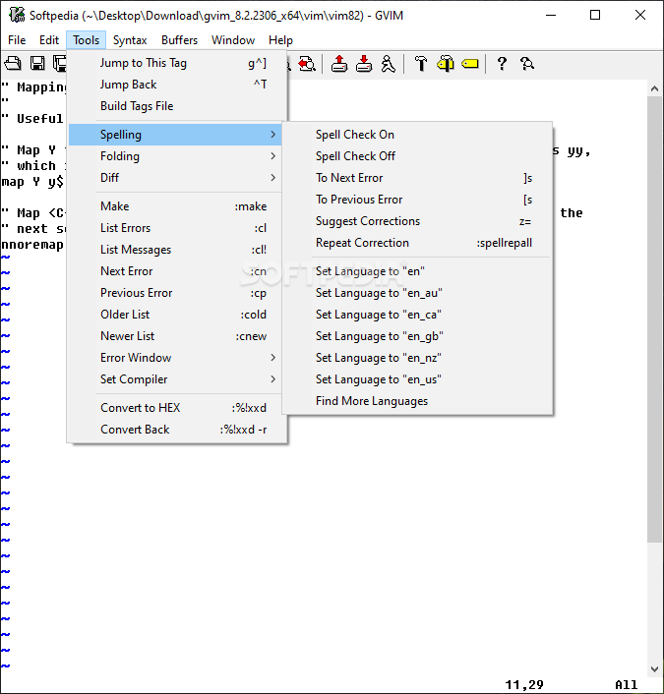Click the Jump to Tag yellow label icon

469,64
